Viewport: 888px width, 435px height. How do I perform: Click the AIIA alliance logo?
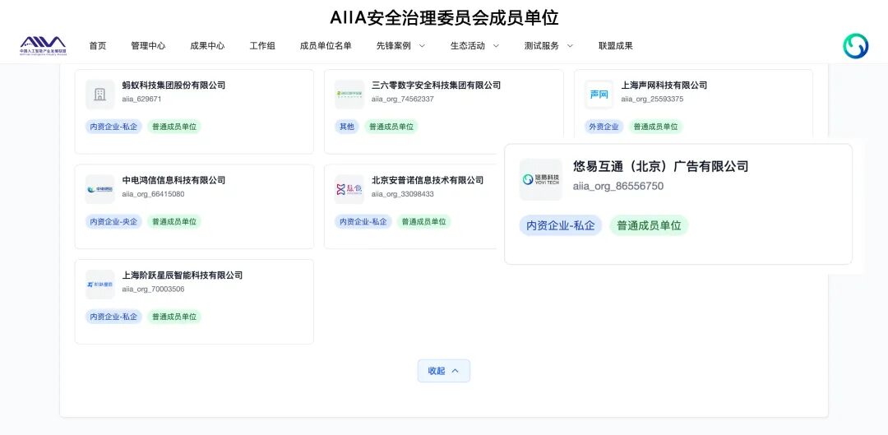pos(43,46)
